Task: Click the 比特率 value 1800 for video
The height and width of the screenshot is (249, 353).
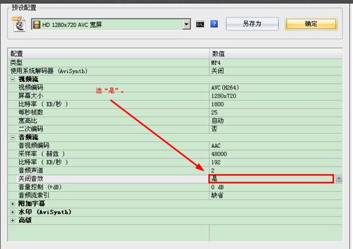Action: [218, 104]
